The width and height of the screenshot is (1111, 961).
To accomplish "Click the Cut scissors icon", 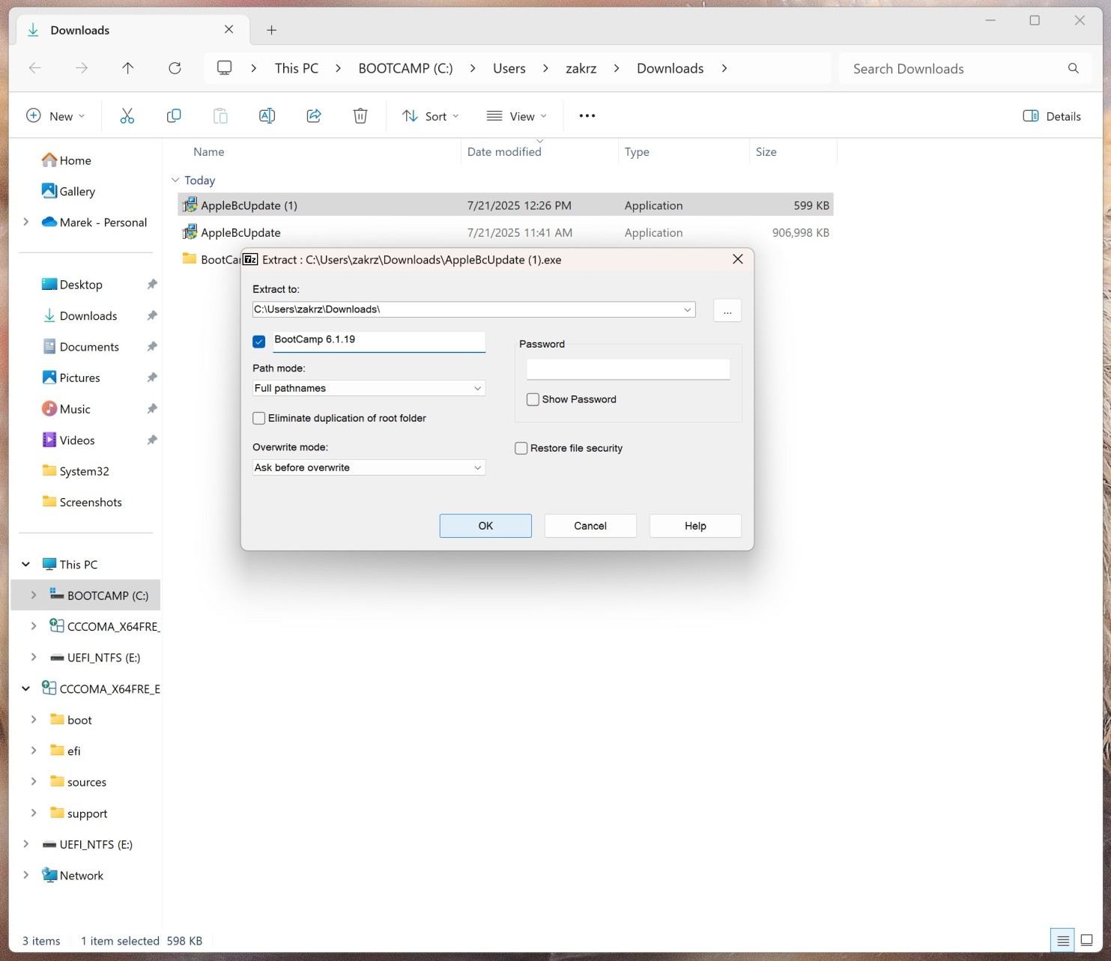I will 127,116.
